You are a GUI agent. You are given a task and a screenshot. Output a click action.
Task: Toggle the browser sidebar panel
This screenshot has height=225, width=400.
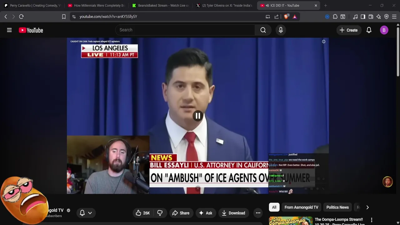(x=363, y=17)
